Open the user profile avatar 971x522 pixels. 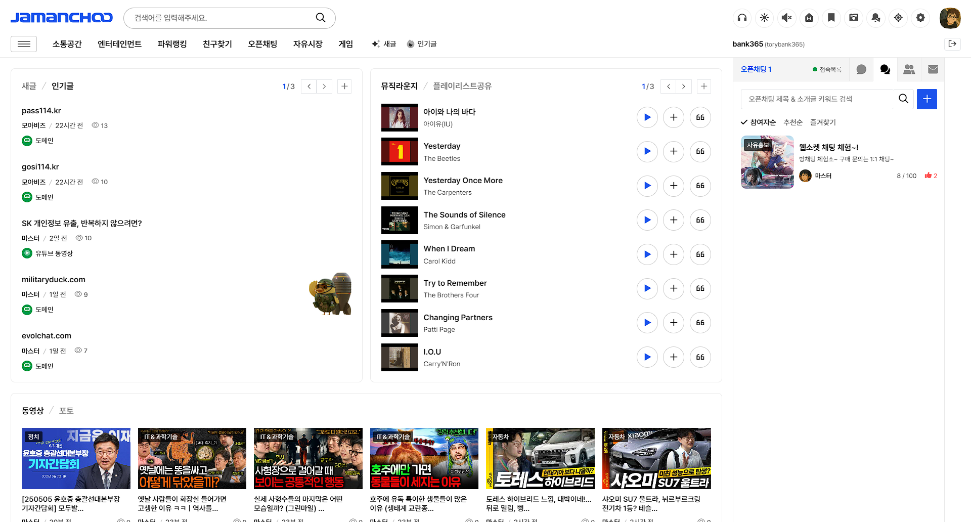(x=950, y=18)
